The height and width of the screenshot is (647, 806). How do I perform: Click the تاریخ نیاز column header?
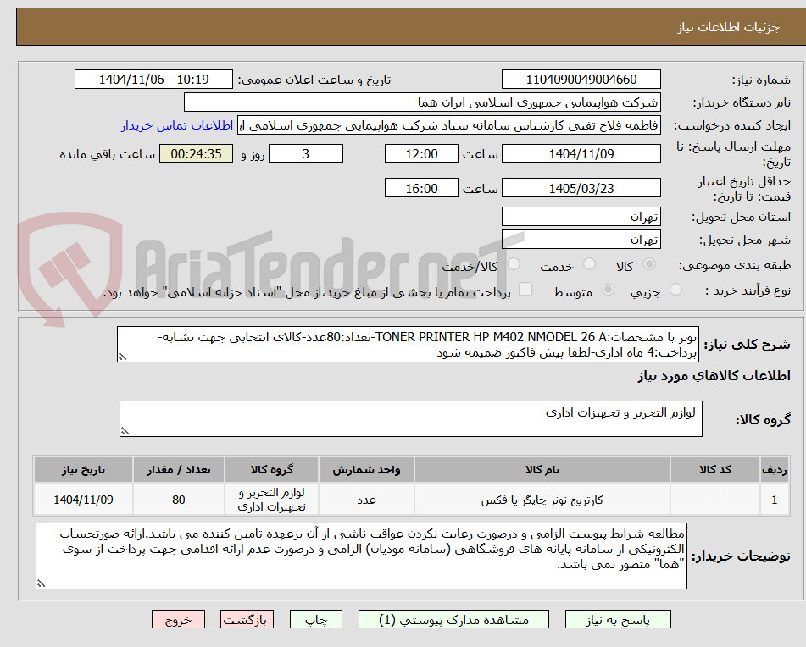[x=83, y=470]
